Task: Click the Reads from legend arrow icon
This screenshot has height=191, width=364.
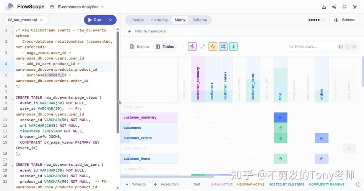Action: point(156,185)
